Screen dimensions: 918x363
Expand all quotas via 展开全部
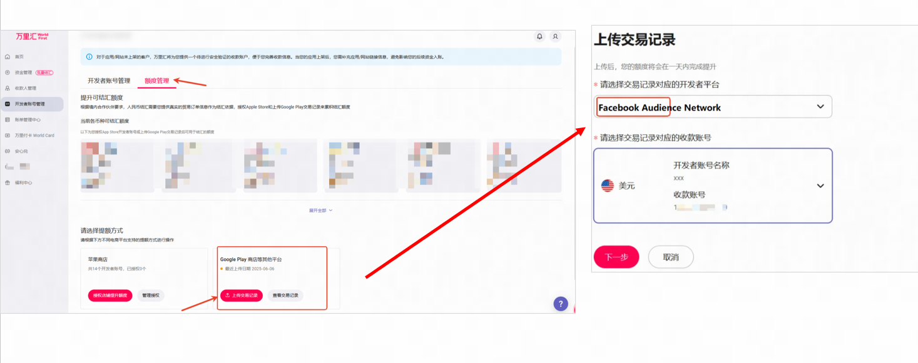click(x=320, y=211)
